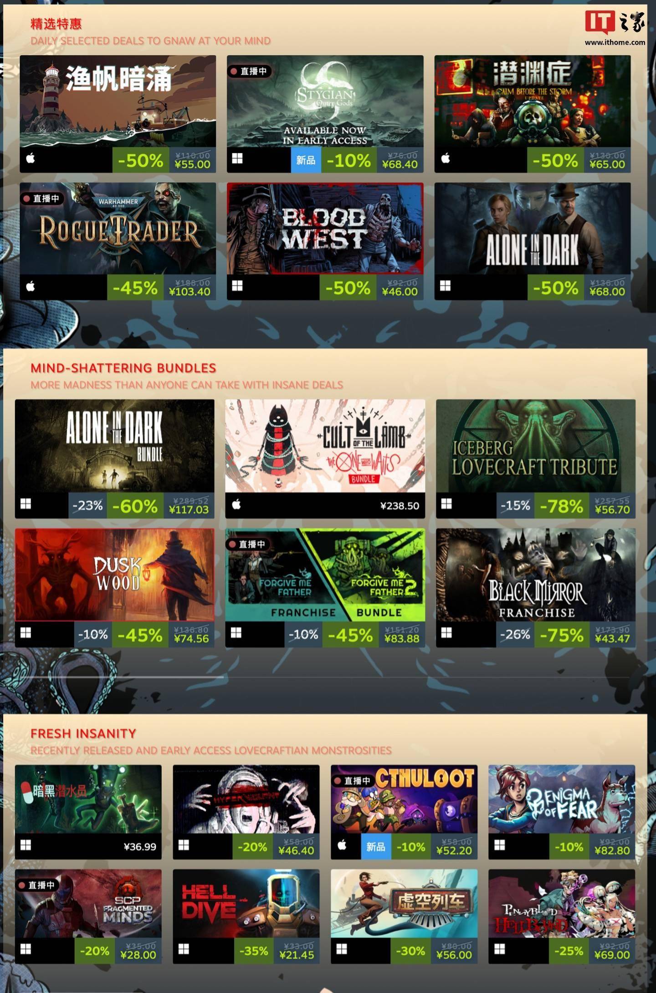Open the 虚空列车 game capsule

click(x=404, y=903)
